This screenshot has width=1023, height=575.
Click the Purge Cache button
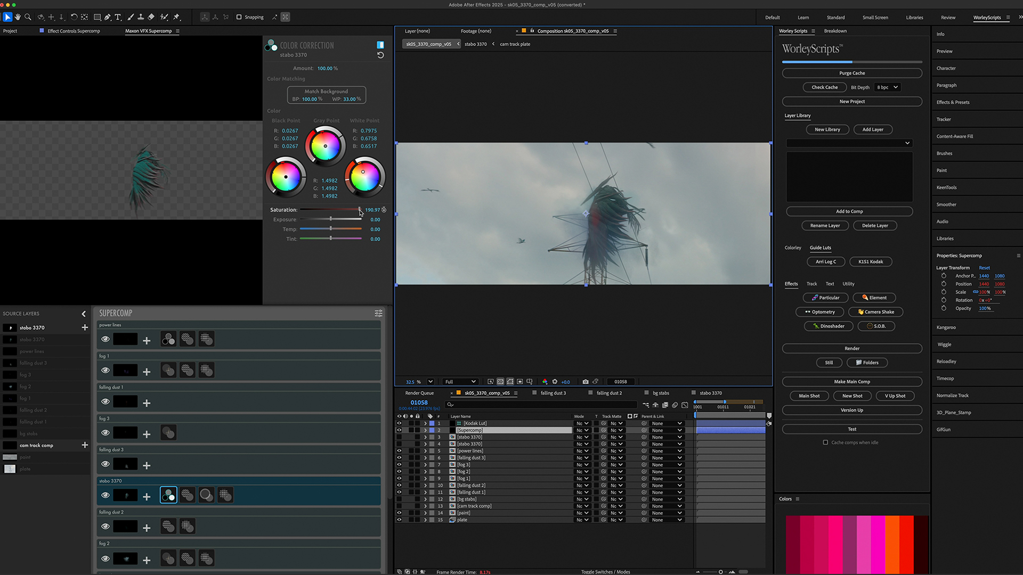(851, 73)
